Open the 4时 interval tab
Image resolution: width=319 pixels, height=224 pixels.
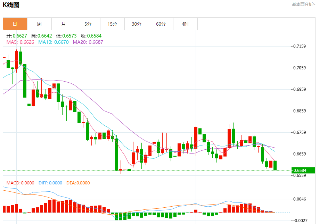click(x=185, y=24)
